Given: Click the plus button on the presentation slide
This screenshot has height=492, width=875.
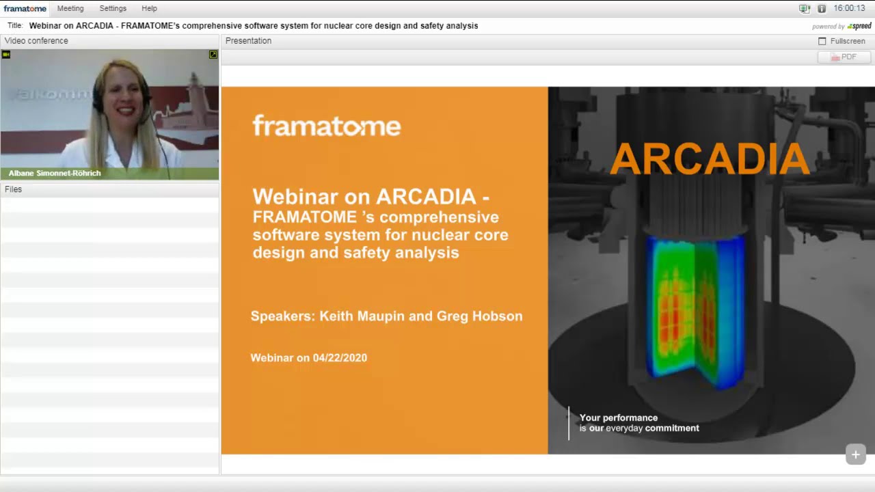Looking at the screenshot, I should 856,454.
